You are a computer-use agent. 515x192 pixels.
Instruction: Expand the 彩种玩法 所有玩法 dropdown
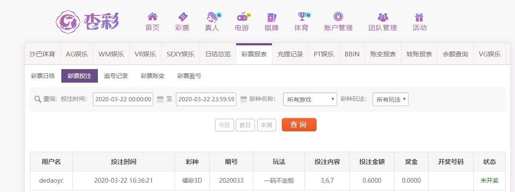(x=390, y=99)
